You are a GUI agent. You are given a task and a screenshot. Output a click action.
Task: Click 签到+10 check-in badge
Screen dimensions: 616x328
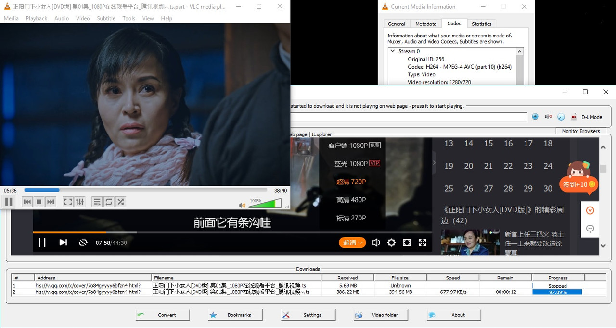pyautogui.click(x=579, y=184)
